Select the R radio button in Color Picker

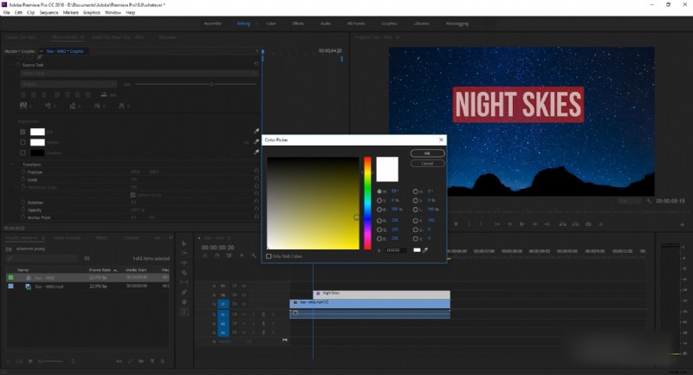(x=379, y=220)
